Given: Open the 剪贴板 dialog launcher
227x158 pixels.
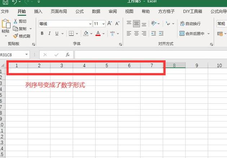Looking at the screenshot, I should pos(34,45).
